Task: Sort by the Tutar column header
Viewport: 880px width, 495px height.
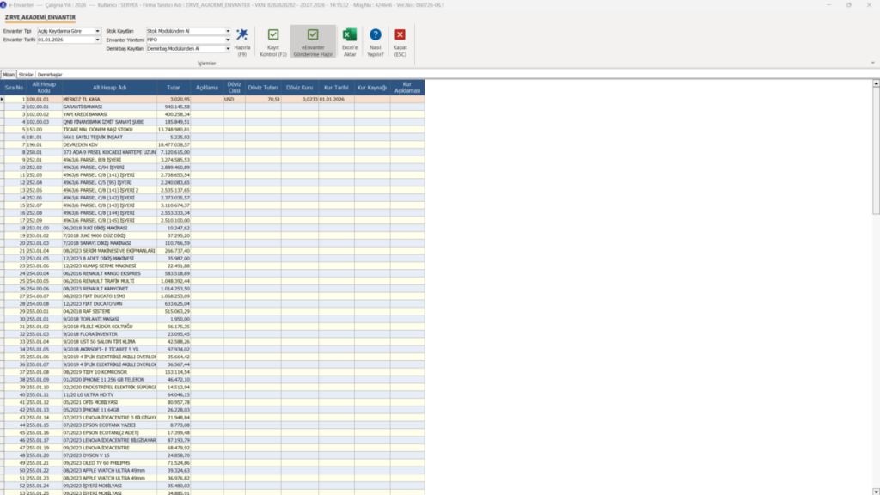Action: [174, 88]
